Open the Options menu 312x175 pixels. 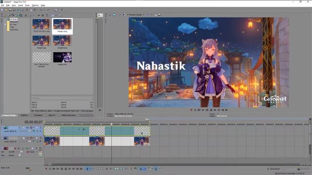[x=35, y=5]
